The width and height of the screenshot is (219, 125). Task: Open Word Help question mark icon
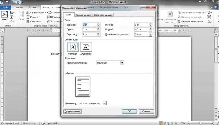(x=216, y=7)
